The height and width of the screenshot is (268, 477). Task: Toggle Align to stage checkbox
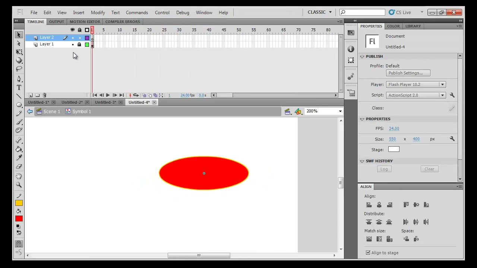pyautogui.click(x=368, y=253)
